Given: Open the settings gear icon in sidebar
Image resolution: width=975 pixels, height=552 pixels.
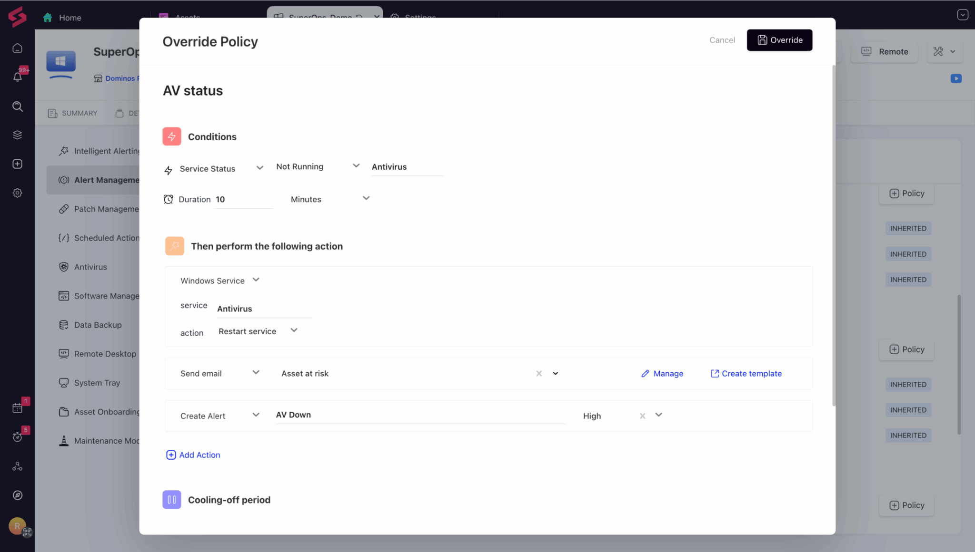Looking at the screenshot, I should pyautogui.click(x=18, y=193).
